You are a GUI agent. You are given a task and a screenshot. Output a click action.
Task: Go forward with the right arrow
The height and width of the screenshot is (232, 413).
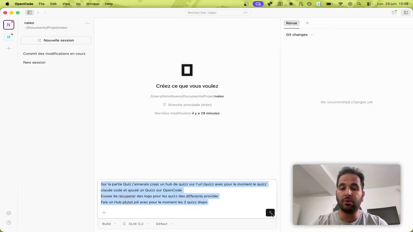coord(45,13)
